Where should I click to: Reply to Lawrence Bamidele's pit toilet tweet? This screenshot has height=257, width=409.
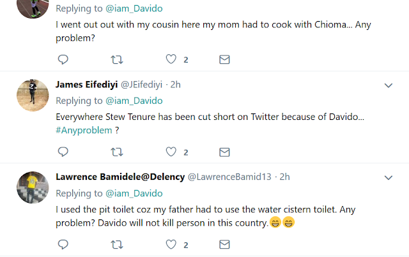point(63,244)
